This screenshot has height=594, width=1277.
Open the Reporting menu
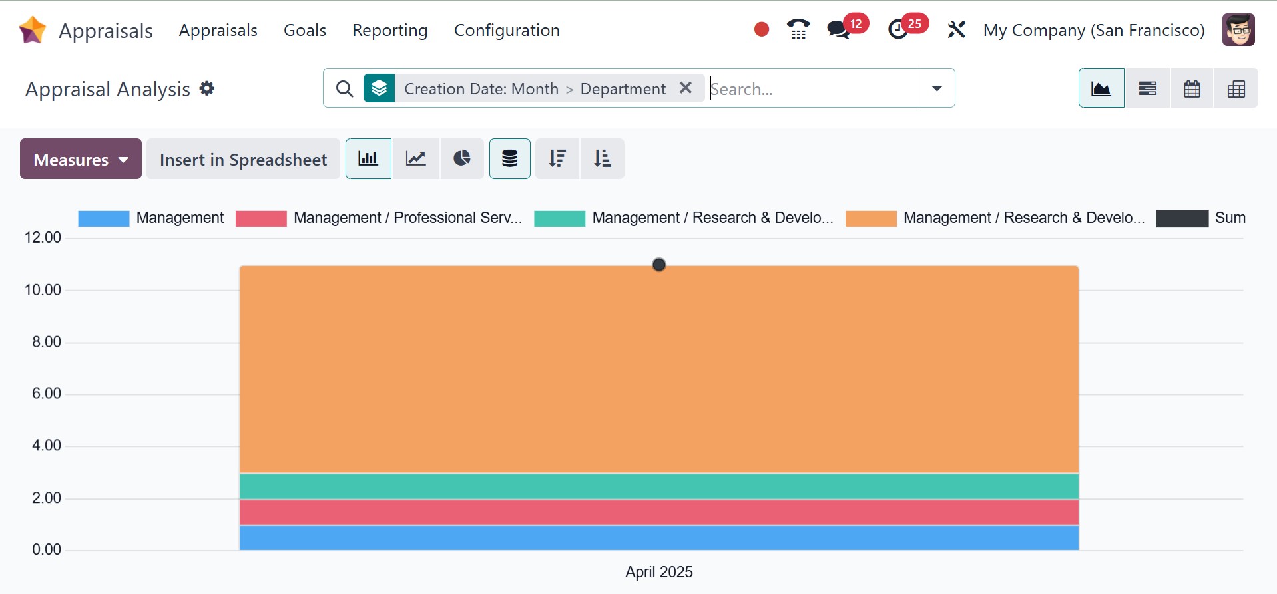tap(389, 31)
